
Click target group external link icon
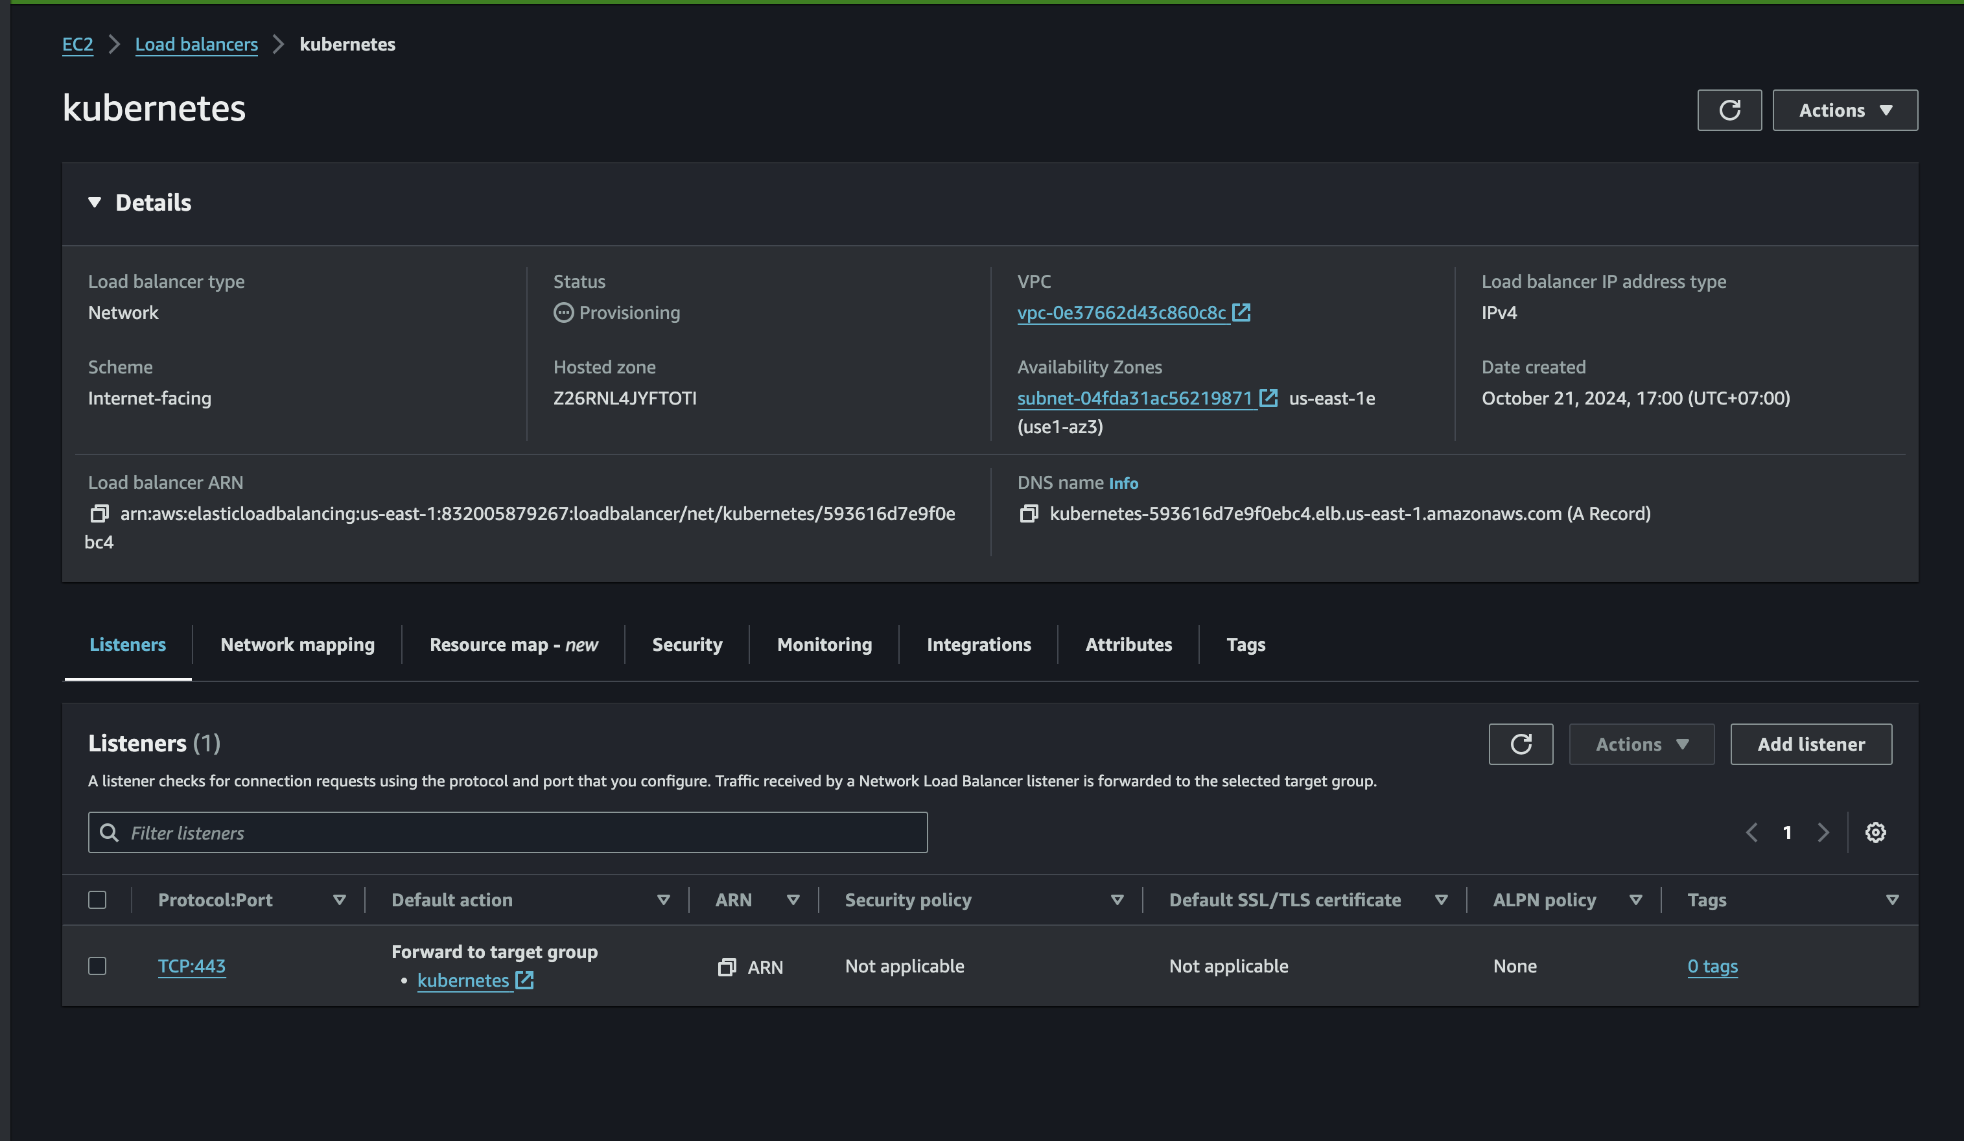click(x=524, y=980)
